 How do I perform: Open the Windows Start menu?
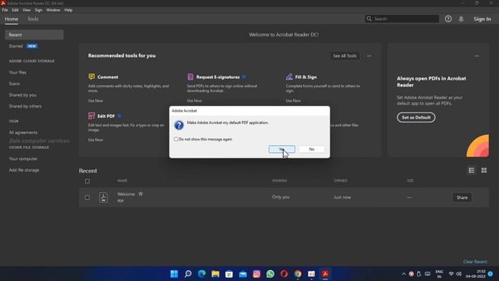tap(174, 274)
